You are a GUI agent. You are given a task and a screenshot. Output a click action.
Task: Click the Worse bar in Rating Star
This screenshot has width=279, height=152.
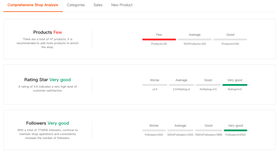(154, 85)
